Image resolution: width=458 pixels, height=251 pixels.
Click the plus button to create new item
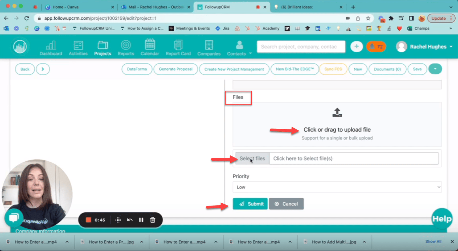[x=356, y=47]
